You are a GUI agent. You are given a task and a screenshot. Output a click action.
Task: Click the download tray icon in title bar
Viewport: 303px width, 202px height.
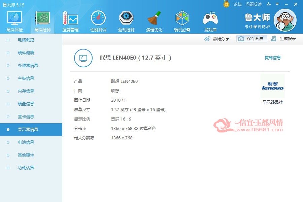click(x=269, y=4)
